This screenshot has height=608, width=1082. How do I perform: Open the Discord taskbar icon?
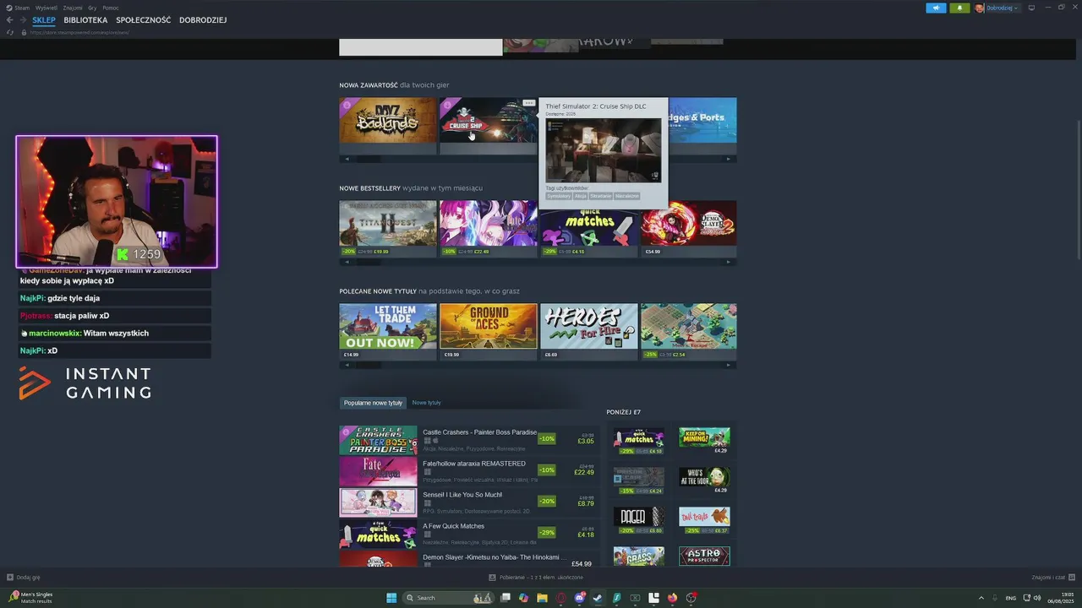580,598
